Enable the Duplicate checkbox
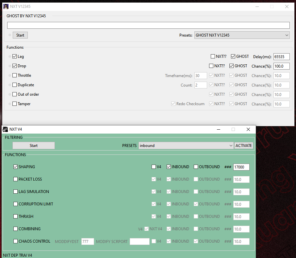 [14, 85]
